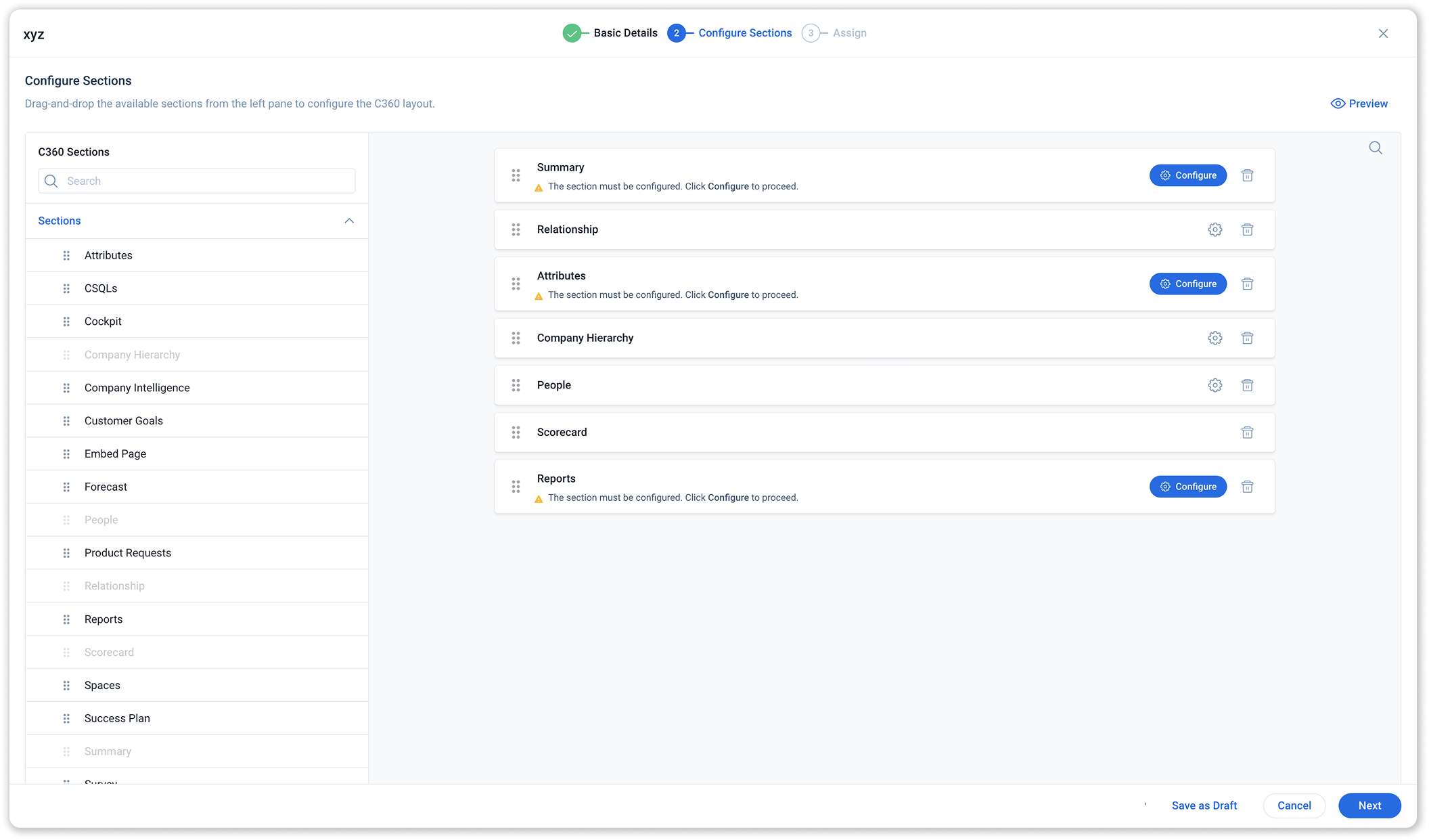
Task: Grab the drag handle of Summary section card
Action: 516,175
